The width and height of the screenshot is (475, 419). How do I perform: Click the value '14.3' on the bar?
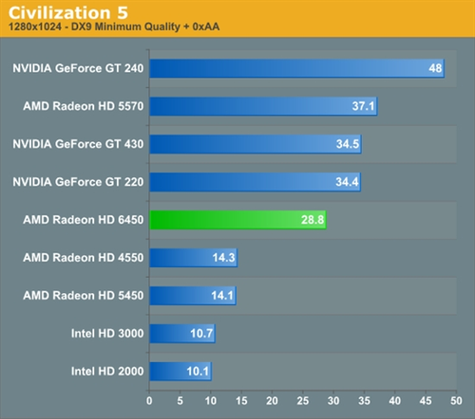(223, 258)
